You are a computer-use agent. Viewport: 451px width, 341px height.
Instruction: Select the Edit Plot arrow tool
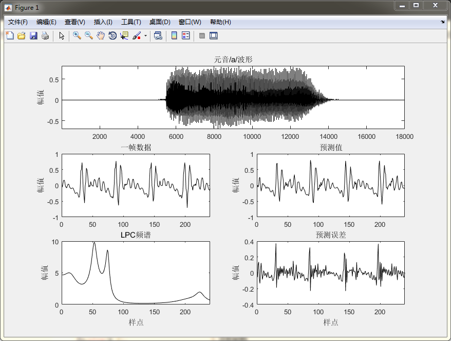[x=62, y=35]
